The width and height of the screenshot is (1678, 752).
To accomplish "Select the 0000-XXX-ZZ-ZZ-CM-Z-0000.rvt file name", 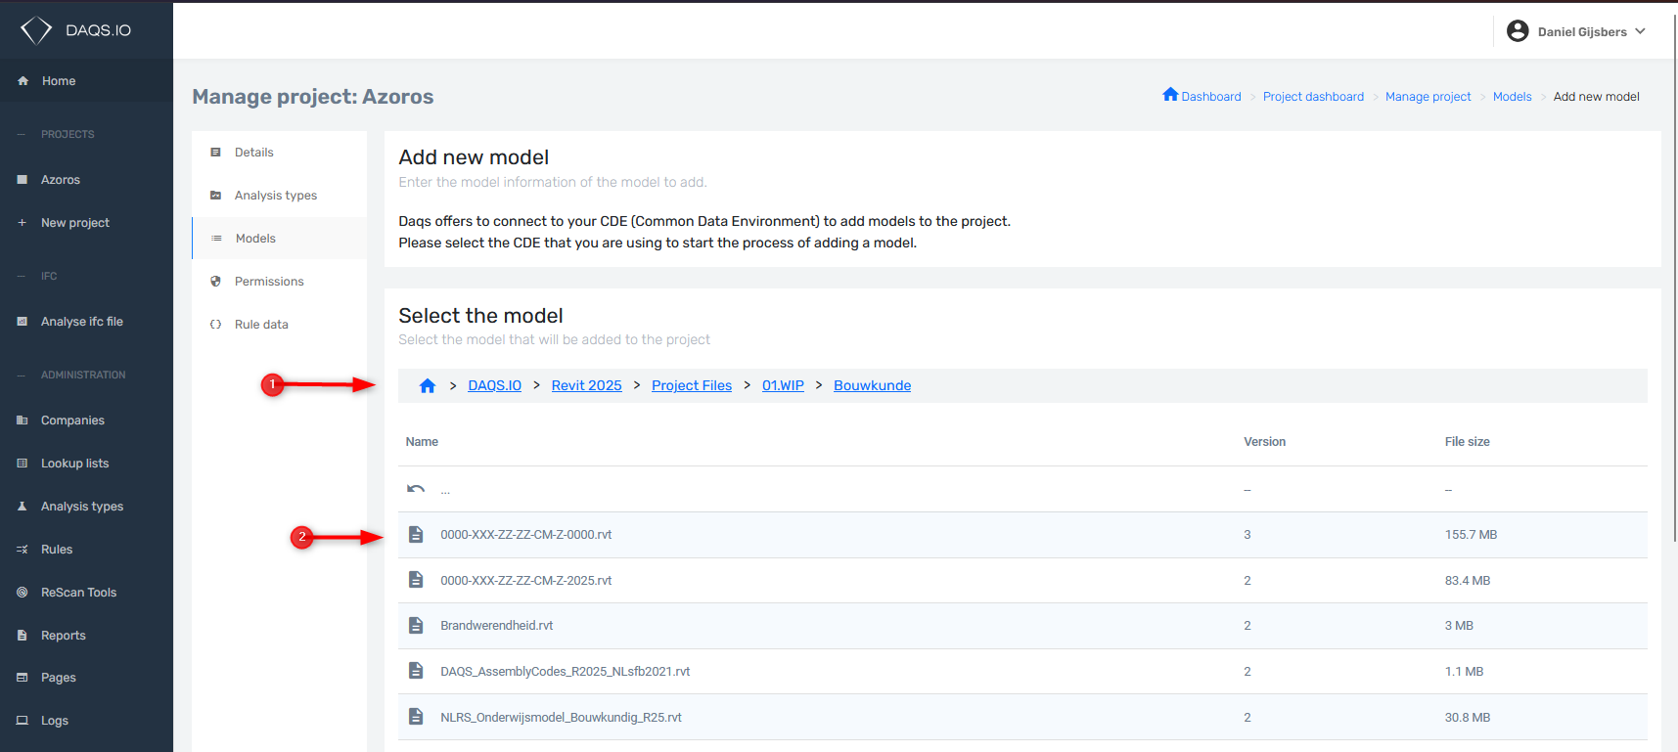I will pyautogui.click(x=526, y=535).
